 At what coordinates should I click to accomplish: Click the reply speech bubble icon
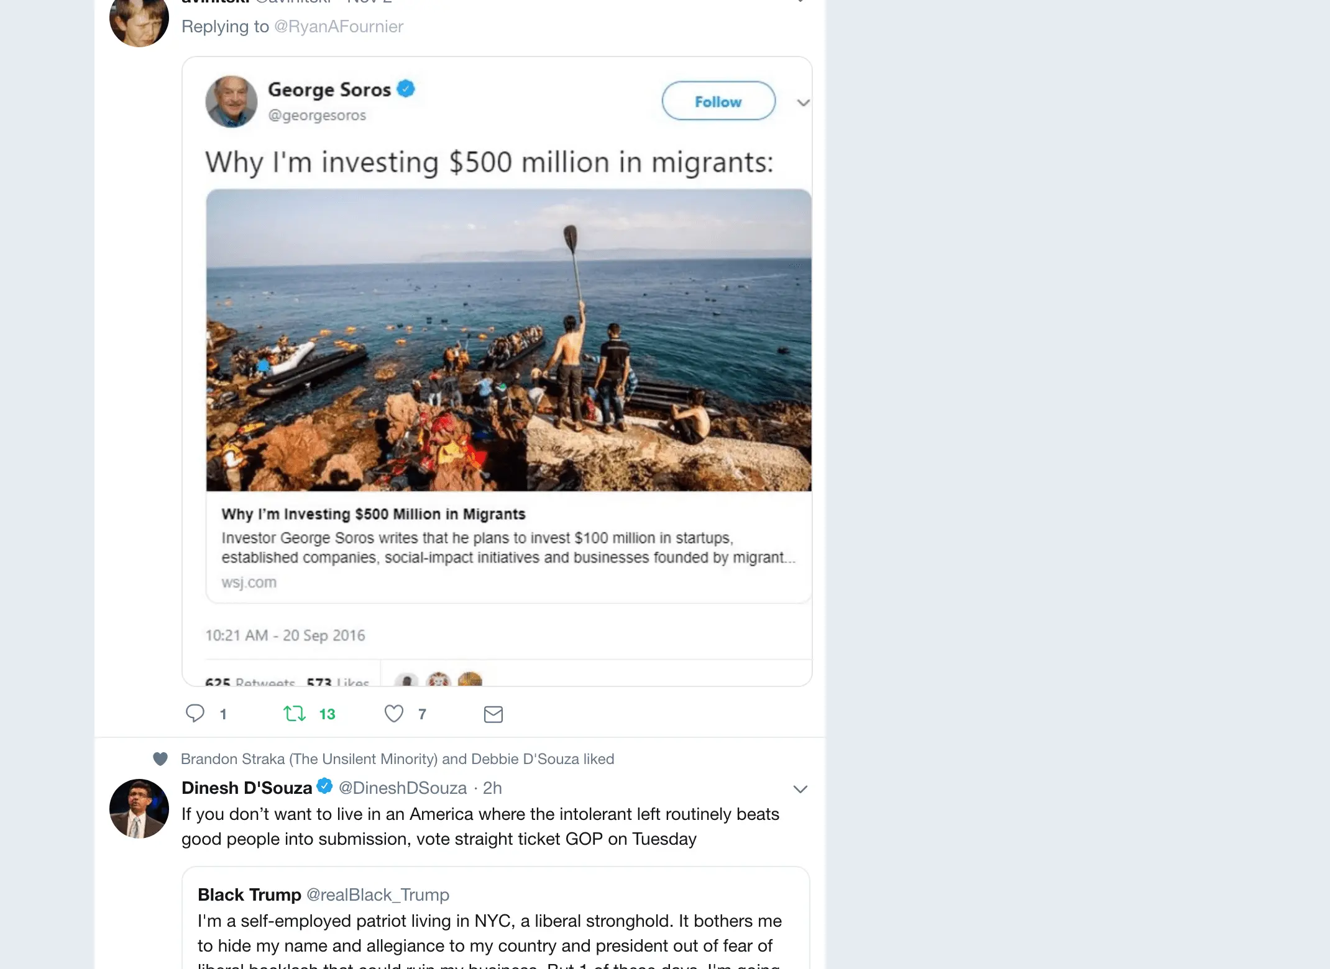click(195, 713)
